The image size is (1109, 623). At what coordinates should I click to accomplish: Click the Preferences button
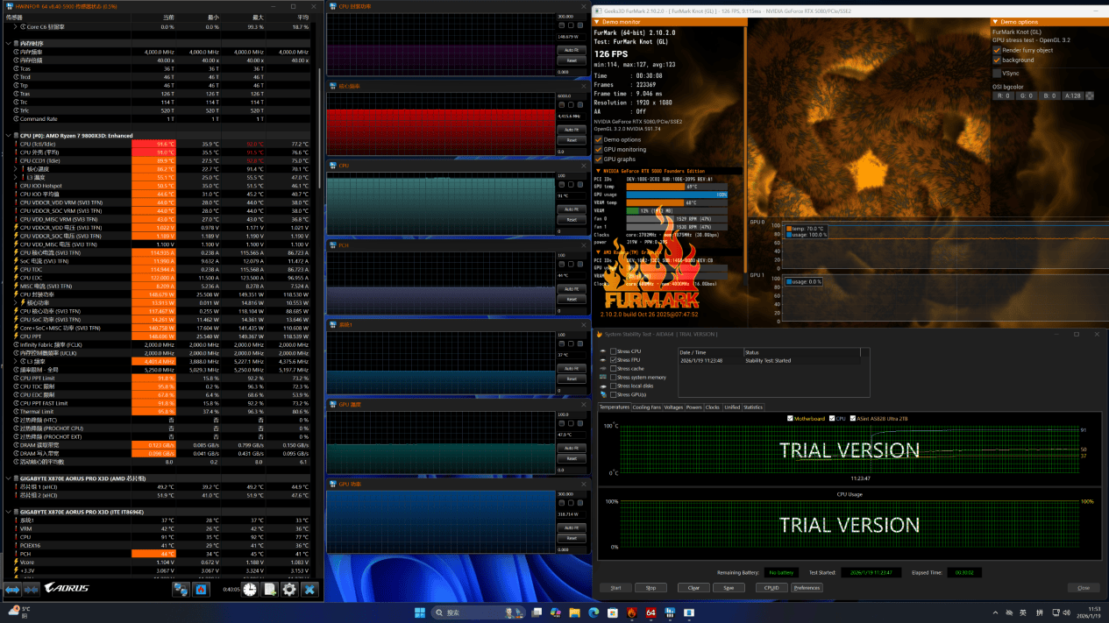pos(806,588)
